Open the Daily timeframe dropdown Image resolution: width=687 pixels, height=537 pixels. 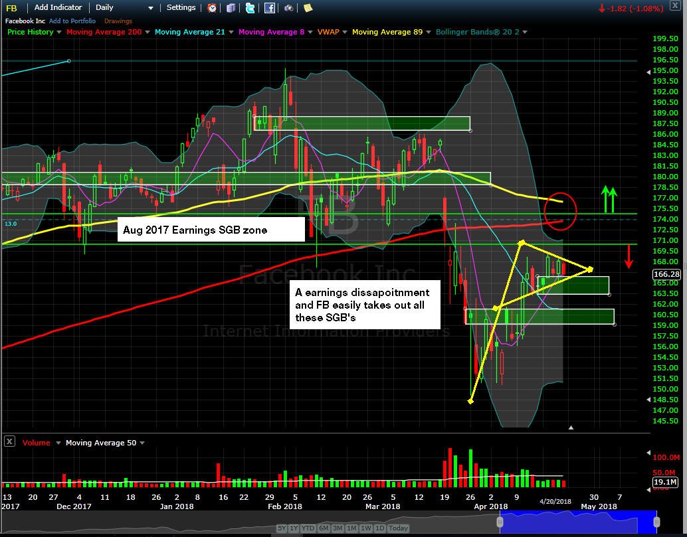[x=125, y=7]
